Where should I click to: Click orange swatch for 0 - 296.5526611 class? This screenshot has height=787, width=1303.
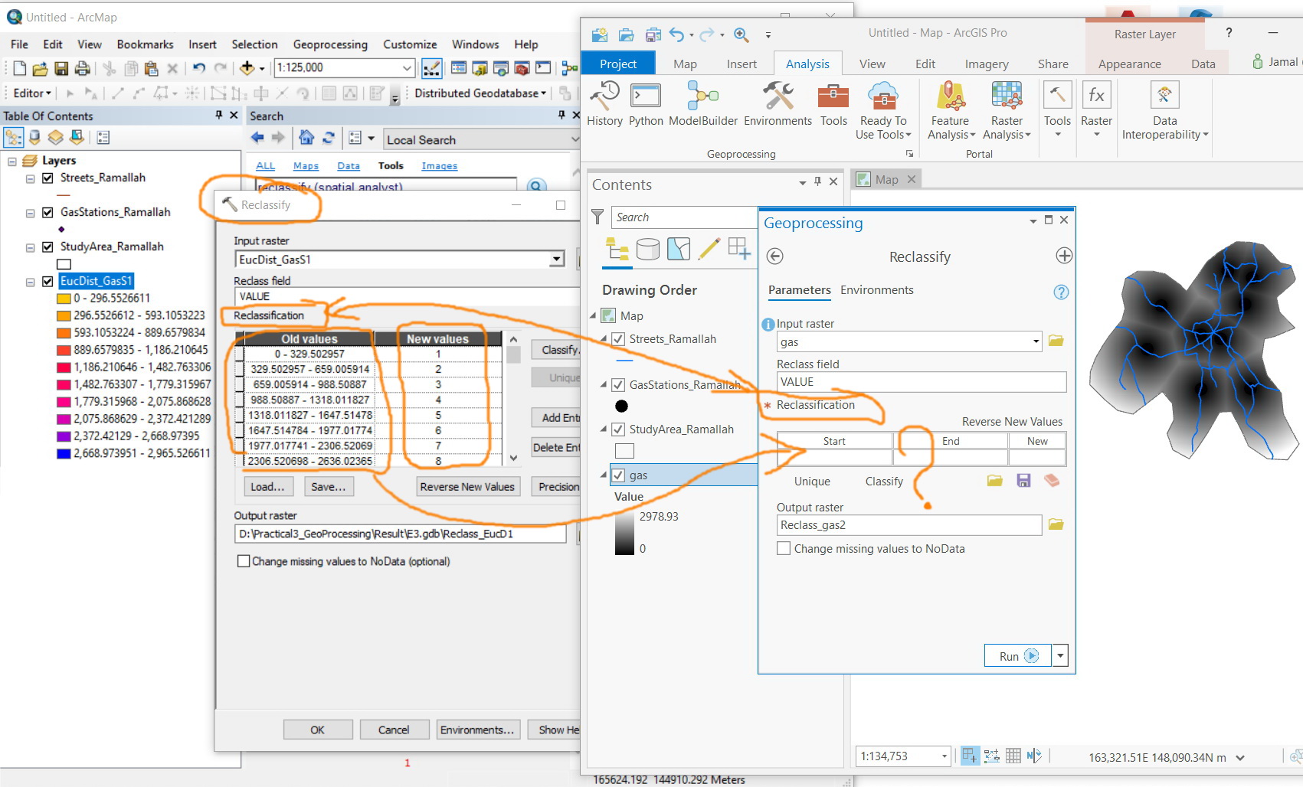64,298
